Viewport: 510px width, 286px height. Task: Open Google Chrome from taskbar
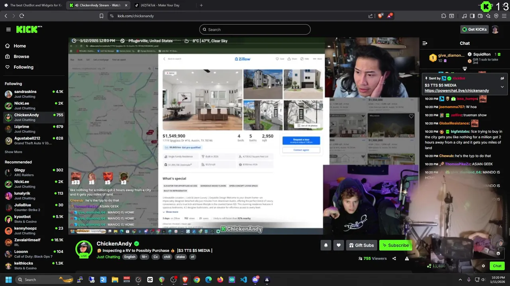click(197, 280)
